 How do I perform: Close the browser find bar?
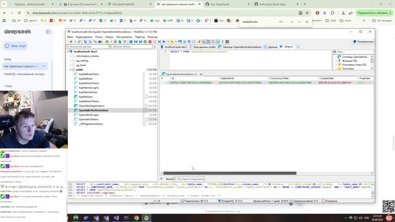pyautogui.click(x=307, y=22)
